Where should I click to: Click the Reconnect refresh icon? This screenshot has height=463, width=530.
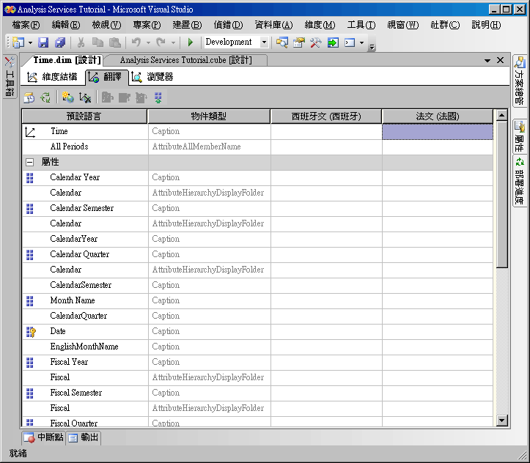[45, 97]
